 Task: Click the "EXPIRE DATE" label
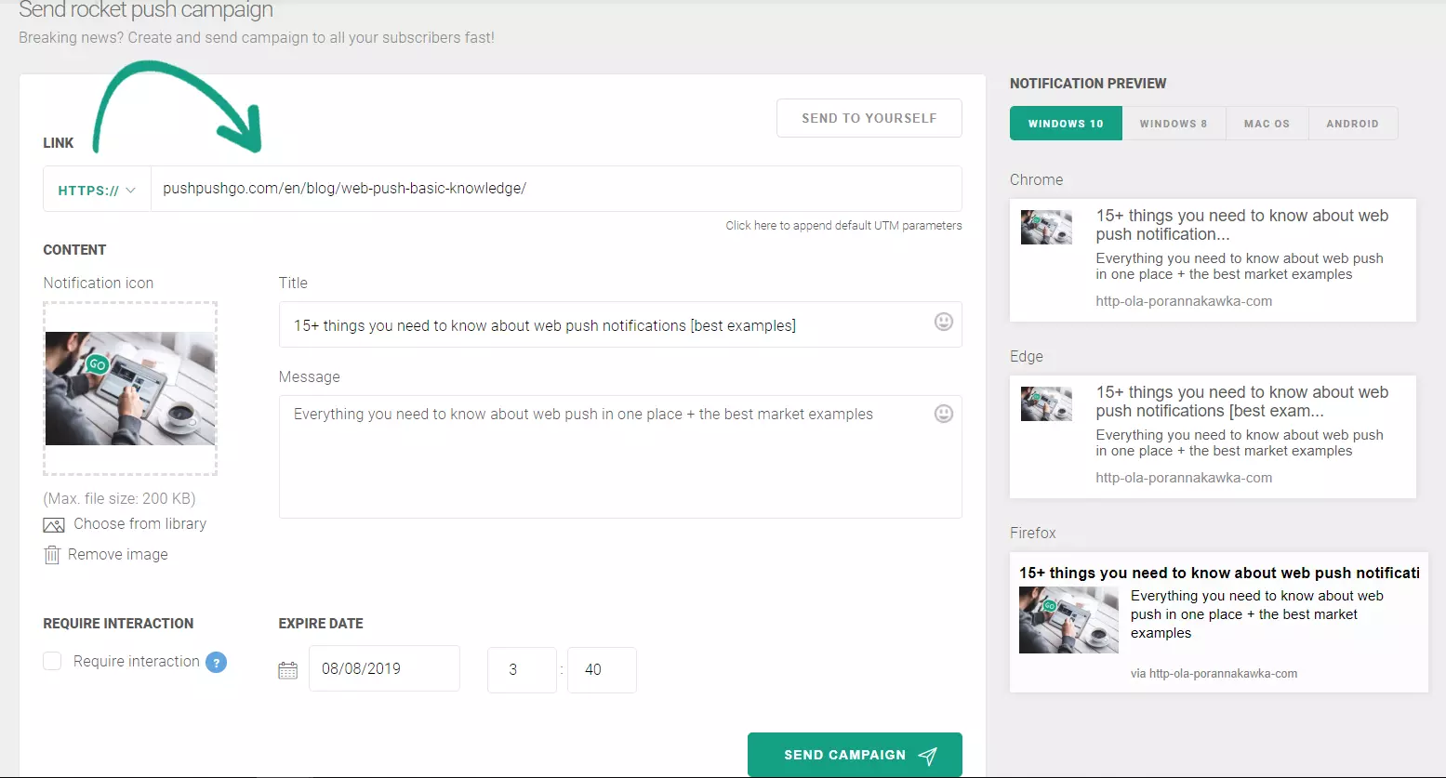tap(321, 624)
